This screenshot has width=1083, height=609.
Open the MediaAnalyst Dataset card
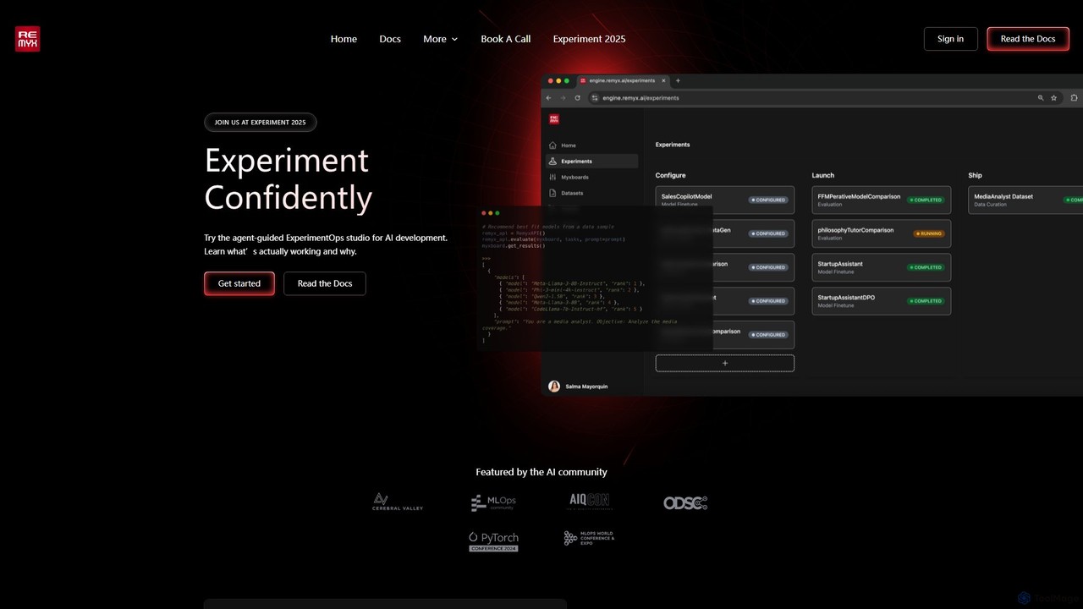[1025, 200]
